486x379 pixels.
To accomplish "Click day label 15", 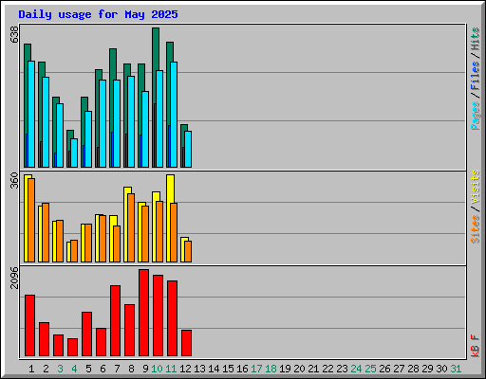I will (228, 369).
